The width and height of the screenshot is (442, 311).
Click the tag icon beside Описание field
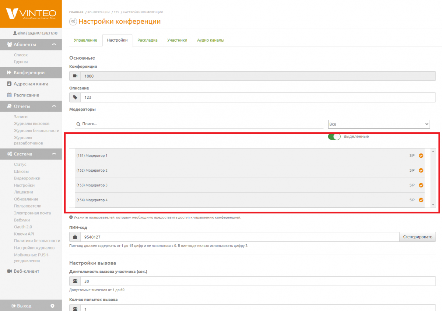(75, 97)
